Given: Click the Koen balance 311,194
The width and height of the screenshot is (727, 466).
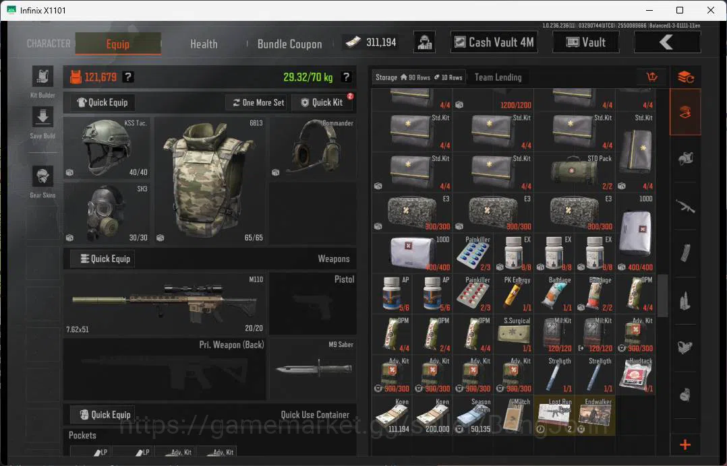Looking at the screenshot, I should point(371,42).
